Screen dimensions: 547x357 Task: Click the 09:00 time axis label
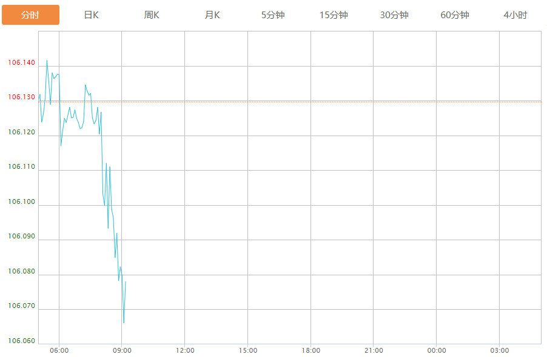122,350
